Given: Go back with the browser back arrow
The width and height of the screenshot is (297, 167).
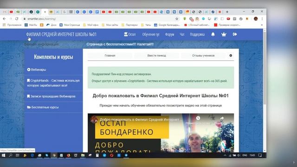Looking at the screenshot, I should (x=4, y=19).
